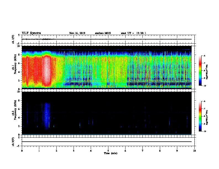Click the ch.2 color scale PSD unit label
This screenshot has height=169, width=219.
(207, 118)
